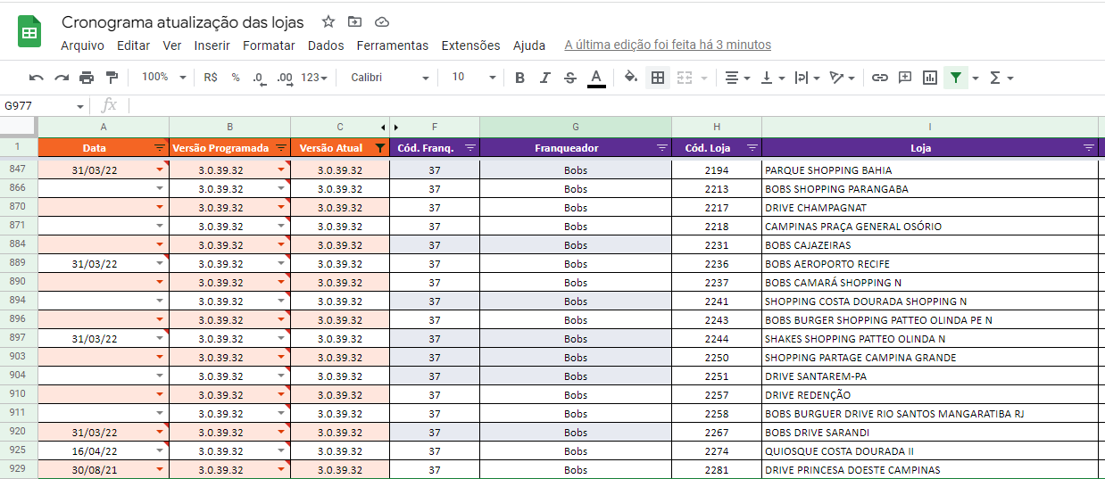Open the Formatar menu

[x=269, y=45]
